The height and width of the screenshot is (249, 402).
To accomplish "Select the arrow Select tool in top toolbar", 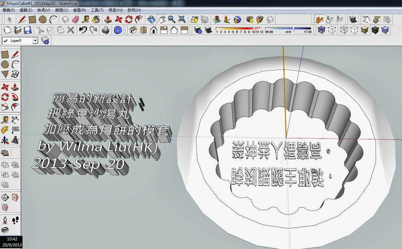I will pyautogui.click(x=10, y=19).
